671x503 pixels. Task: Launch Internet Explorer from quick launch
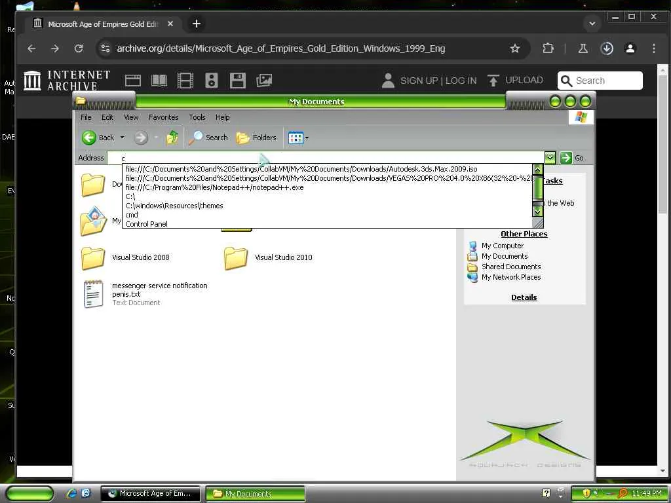coord(71,493)
